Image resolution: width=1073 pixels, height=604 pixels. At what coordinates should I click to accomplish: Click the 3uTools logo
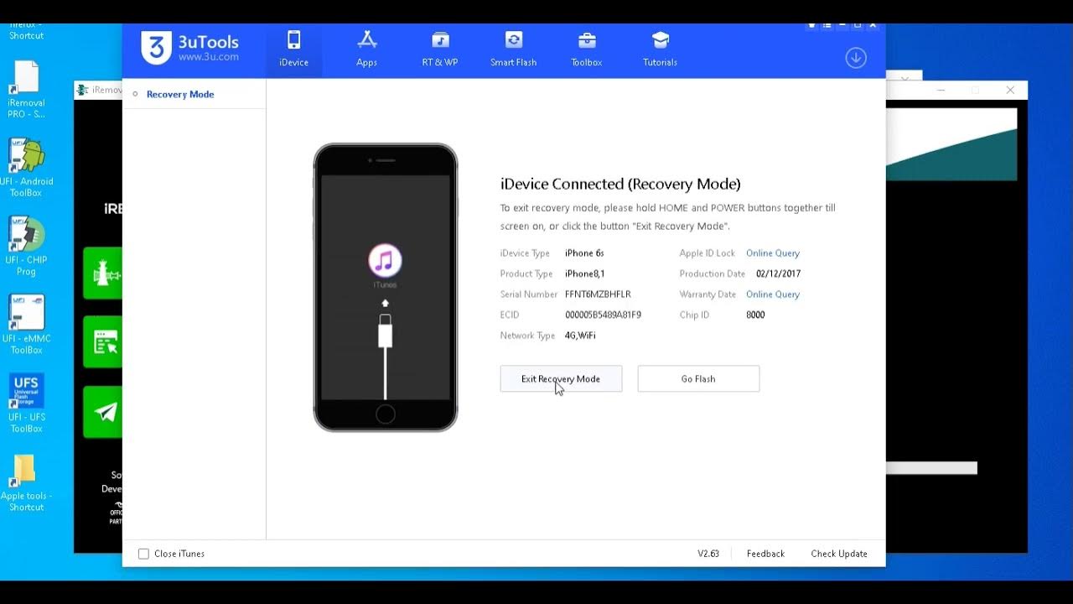coord(190,48)
